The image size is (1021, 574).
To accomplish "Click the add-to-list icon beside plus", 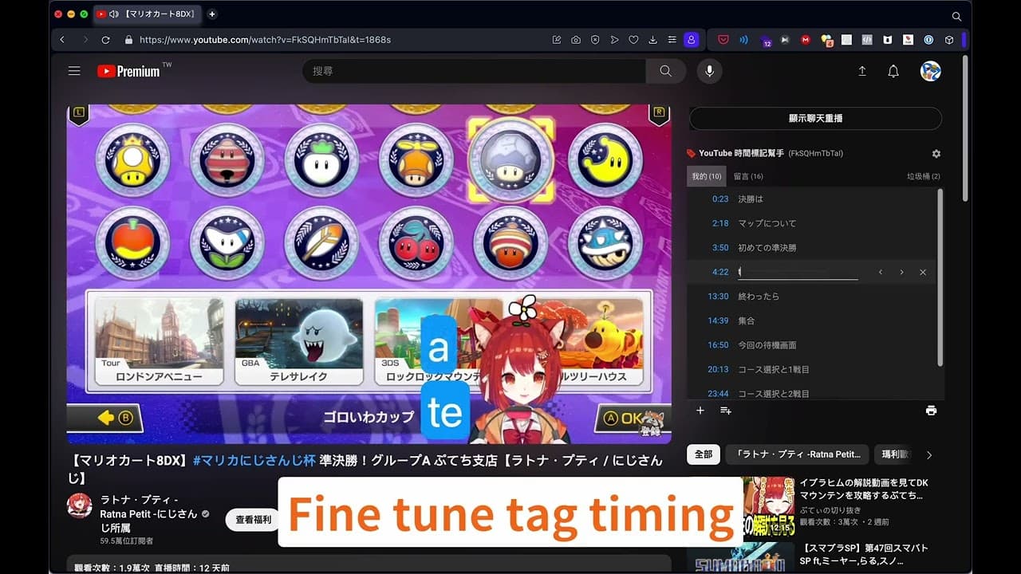I will [x=726, y=411].
